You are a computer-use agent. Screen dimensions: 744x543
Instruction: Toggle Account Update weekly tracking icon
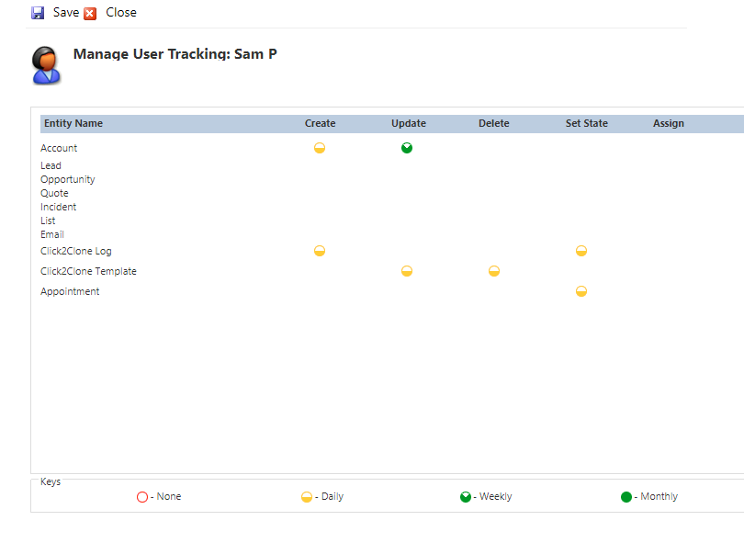coord(407,148)
